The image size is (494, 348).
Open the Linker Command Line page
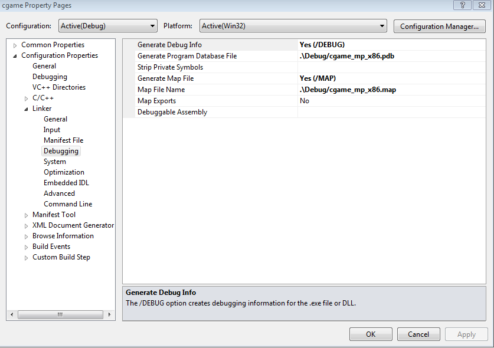point(68,204)
